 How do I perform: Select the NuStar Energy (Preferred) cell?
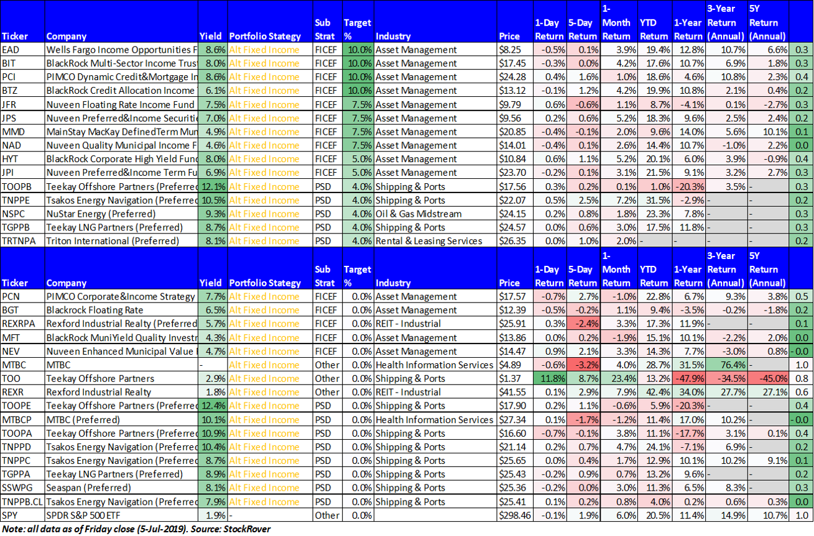(121, 214)
